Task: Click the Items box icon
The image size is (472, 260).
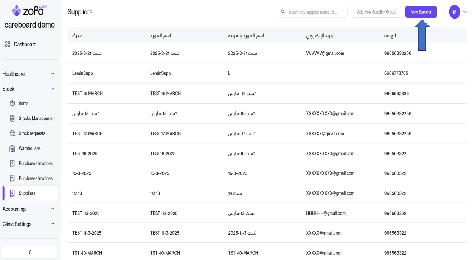Action: click(12, 103)
